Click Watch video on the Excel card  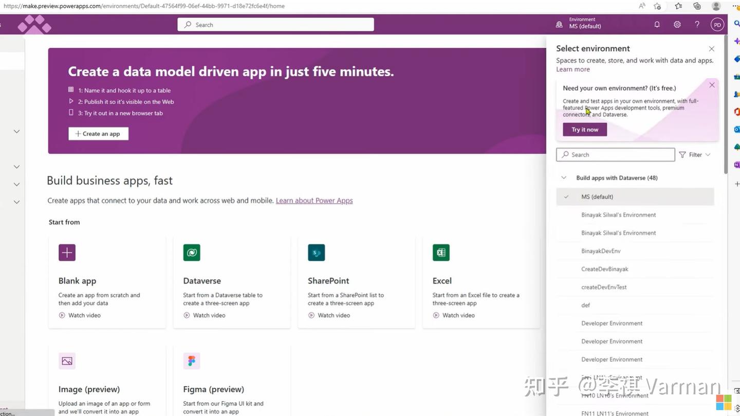click(x=454, y=315)
